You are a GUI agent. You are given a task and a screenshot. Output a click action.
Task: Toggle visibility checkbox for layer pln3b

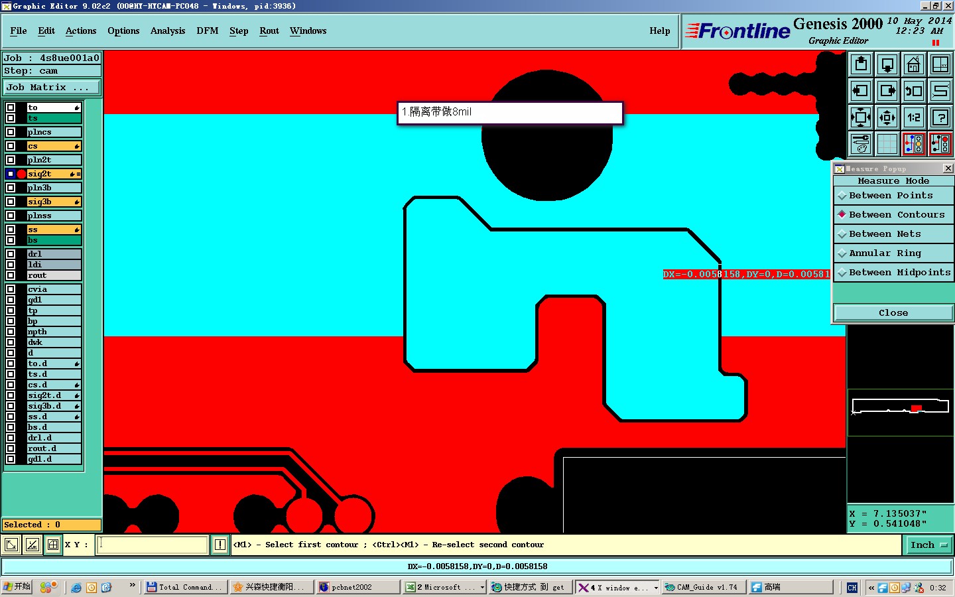[11, 188]
